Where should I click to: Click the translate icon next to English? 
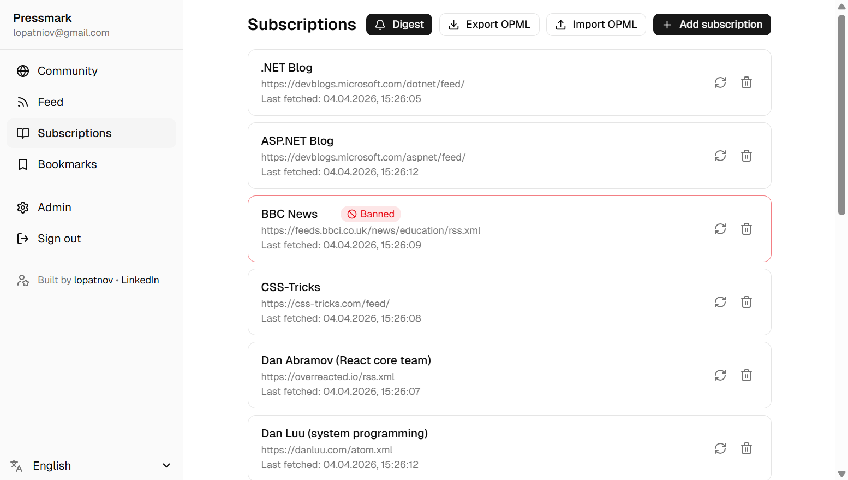pos(16,465)
